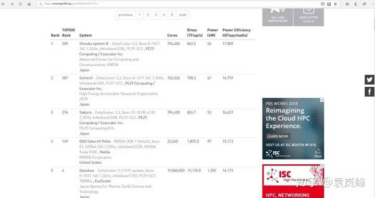Screen dimensions: 375x198
Task: Click the lock icon in the address bar
Action: click(41, 4)
